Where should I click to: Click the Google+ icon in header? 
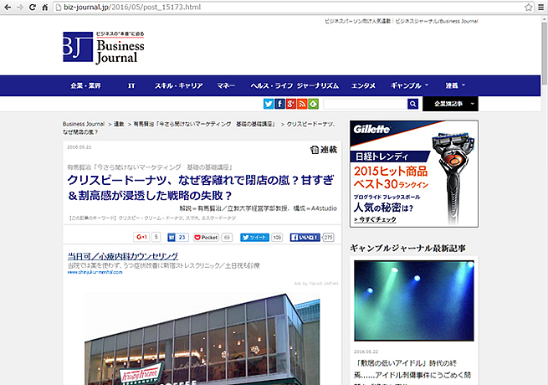coord(290,104)
